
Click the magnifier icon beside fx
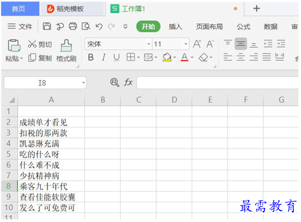click(x=115, y=82)
